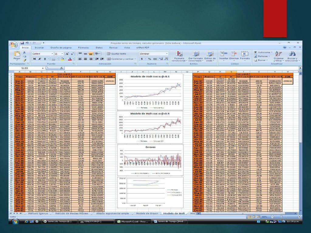Apply italic with the K button
Screen dimensions: 311x233
pyautogui.click(x=40, y=59)
